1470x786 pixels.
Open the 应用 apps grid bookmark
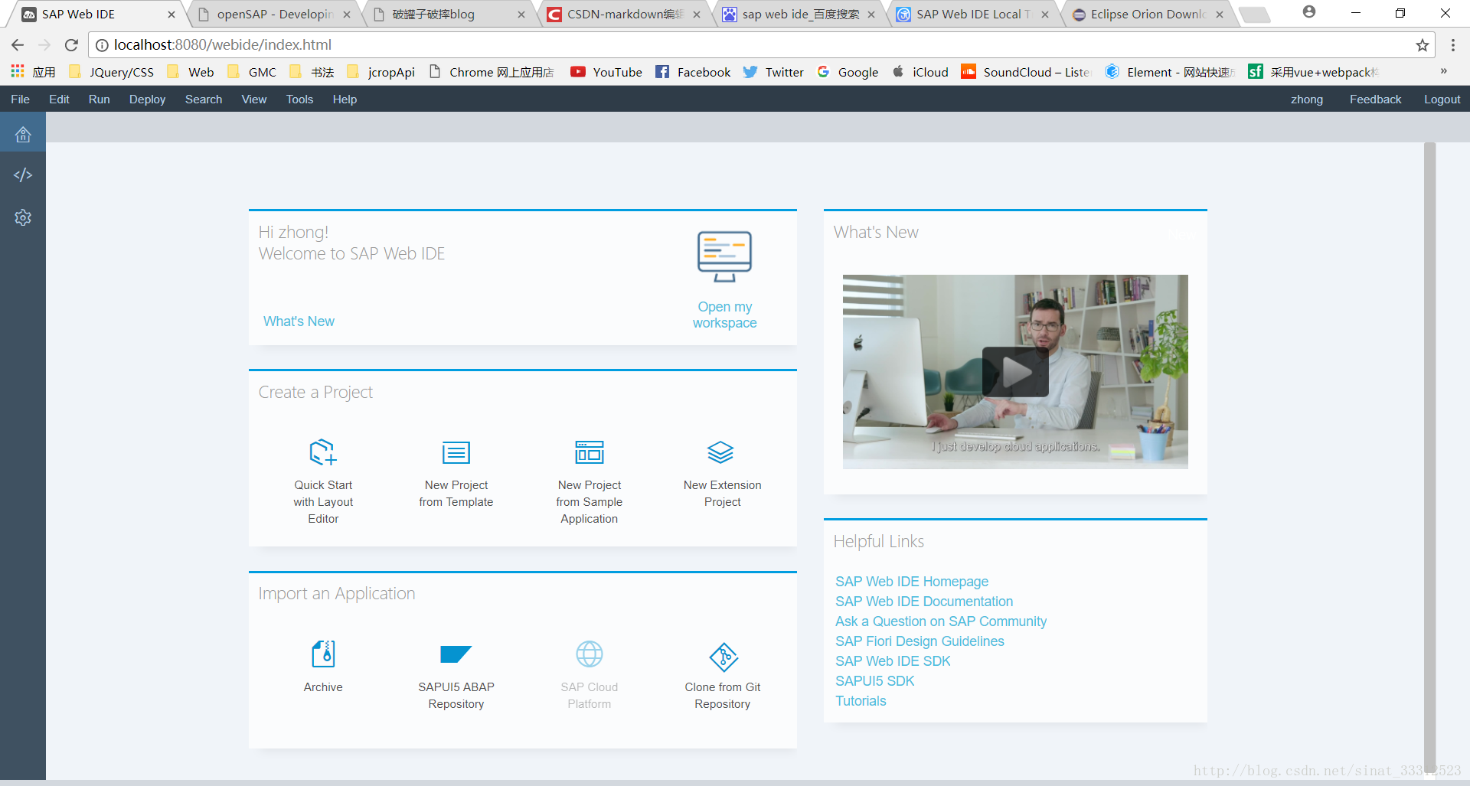tap(33, 72)
